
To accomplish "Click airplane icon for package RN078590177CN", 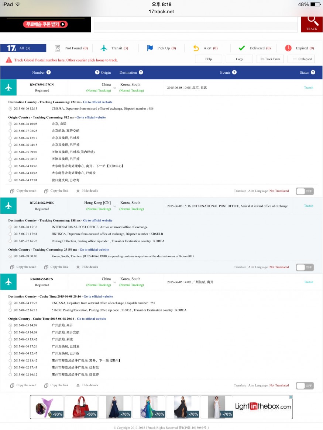I will pyautogui.click(x=8, y=88).
